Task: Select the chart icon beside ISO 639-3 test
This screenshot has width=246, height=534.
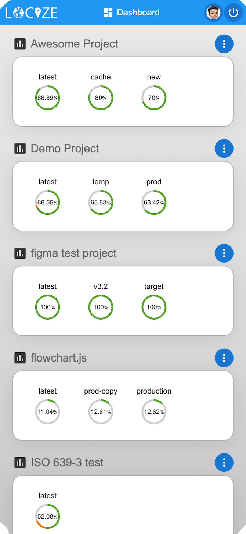Action: (19, 462)
